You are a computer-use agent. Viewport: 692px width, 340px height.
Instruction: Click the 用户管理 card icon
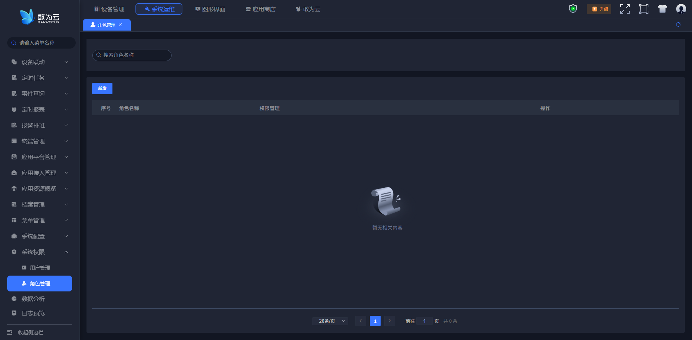tap(24, 268)
